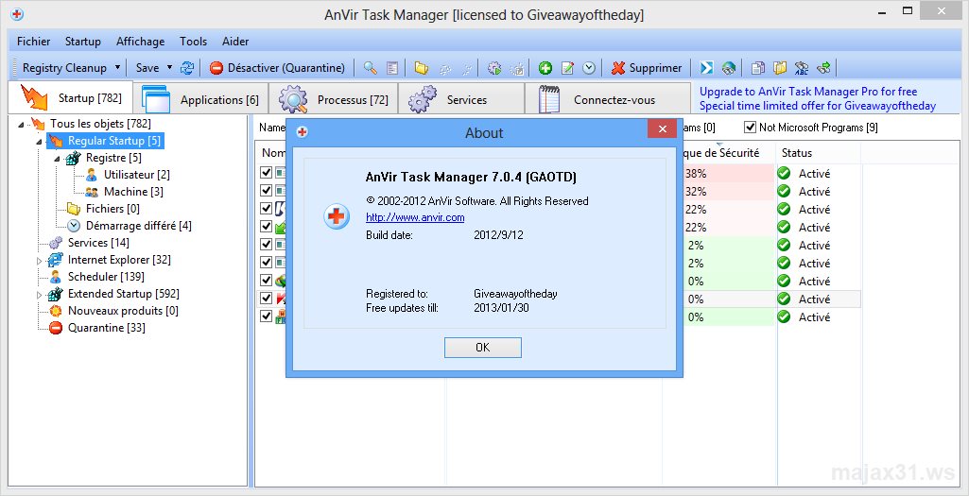
Task: Select the Extended Startup [592] tree label
Action: point(124,294)
